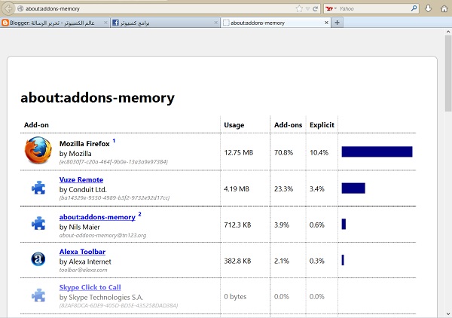Bookmark this page with the star icon
The width and height of the screenshot is (452, 318).
[x=299, y=8]
